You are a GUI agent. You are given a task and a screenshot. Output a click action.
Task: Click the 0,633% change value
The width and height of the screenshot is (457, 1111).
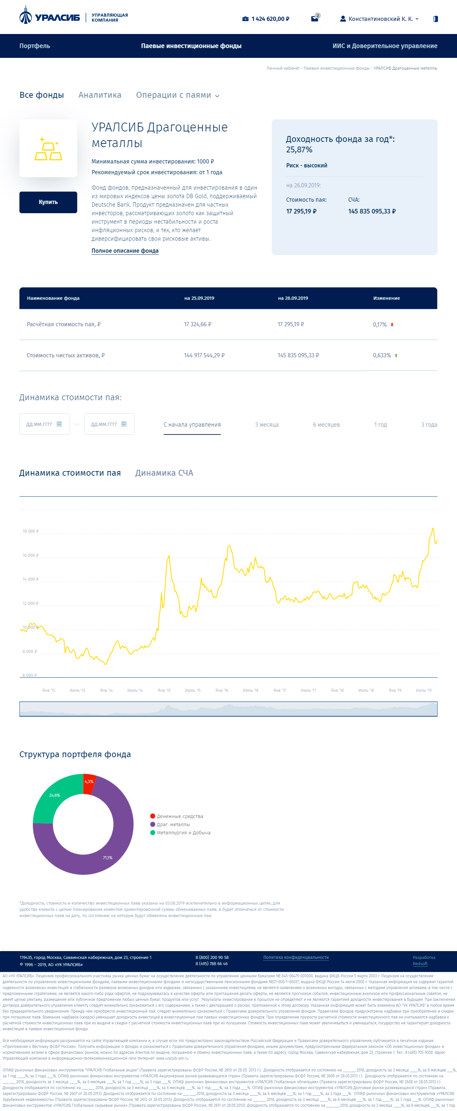[382, 355]
